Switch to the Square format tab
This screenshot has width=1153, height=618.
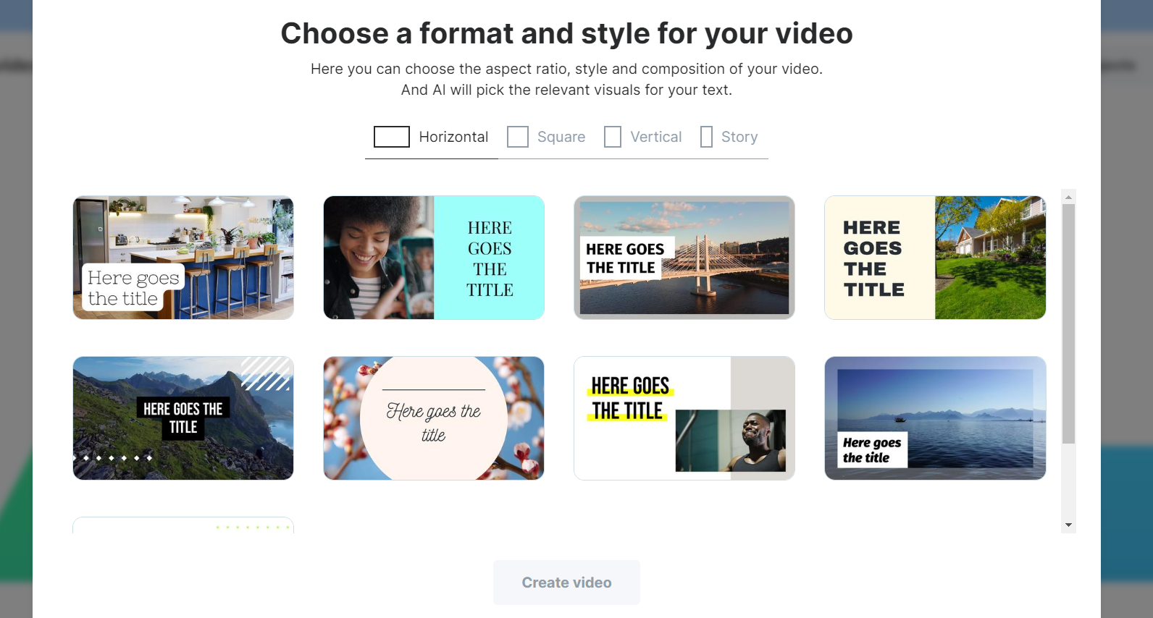pos(547,137)
